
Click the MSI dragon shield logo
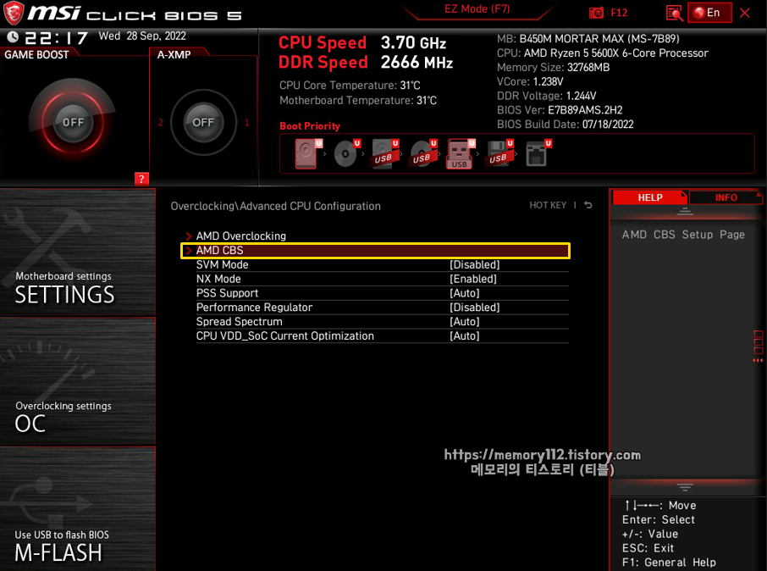pos(14,14)
